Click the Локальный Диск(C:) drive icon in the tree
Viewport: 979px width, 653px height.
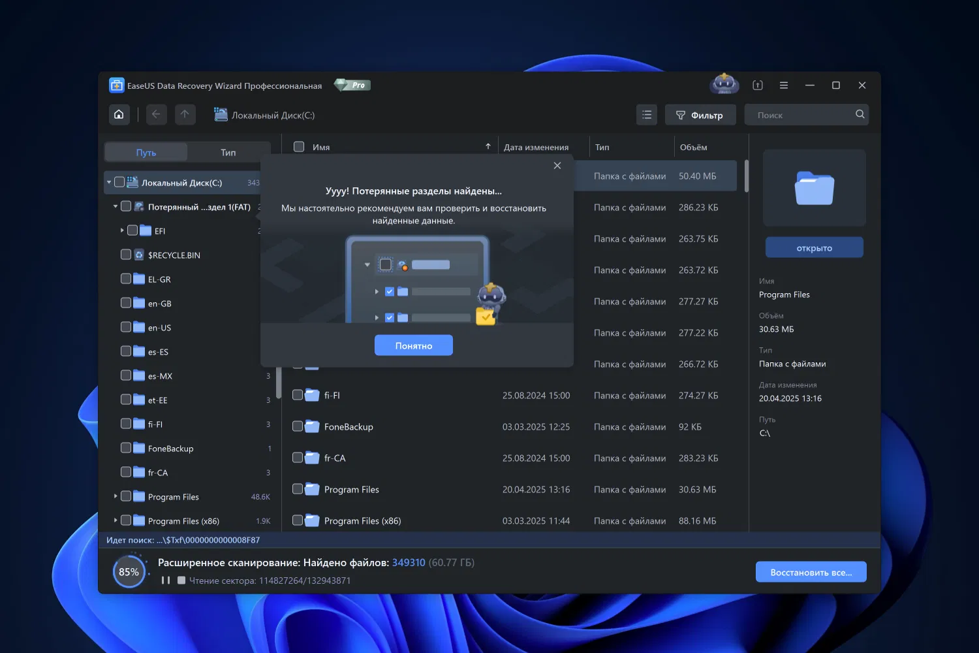pos(132,182)
